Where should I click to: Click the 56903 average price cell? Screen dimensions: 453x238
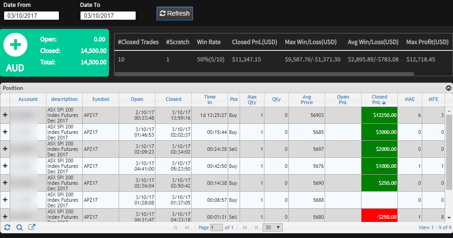(x=307, y=115)
